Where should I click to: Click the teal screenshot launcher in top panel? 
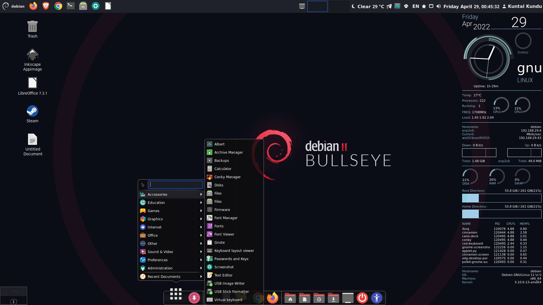tap(96, 6)
